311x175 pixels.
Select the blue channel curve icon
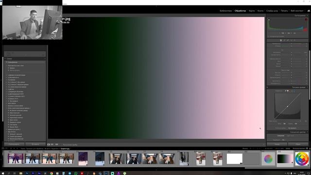tap(294, 91)
